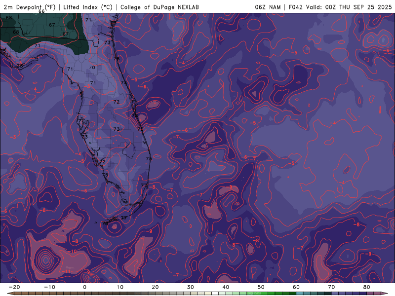This screenshot has width=395, height=296.
Task: Click the '06Z NAM' model run label
Action: 268,7
